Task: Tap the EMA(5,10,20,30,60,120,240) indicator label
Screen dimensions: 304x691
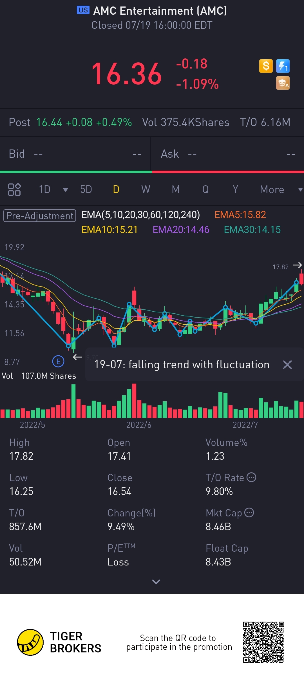Action: pos(141,215)
